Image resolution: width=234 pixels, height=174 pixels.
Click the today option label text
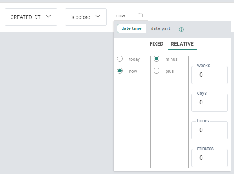pos(134,59)
